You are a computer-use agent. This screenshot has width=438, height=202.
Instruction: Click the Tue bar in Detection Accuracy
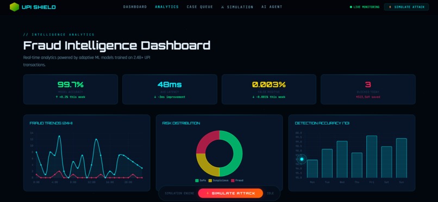tap(327, 164)
